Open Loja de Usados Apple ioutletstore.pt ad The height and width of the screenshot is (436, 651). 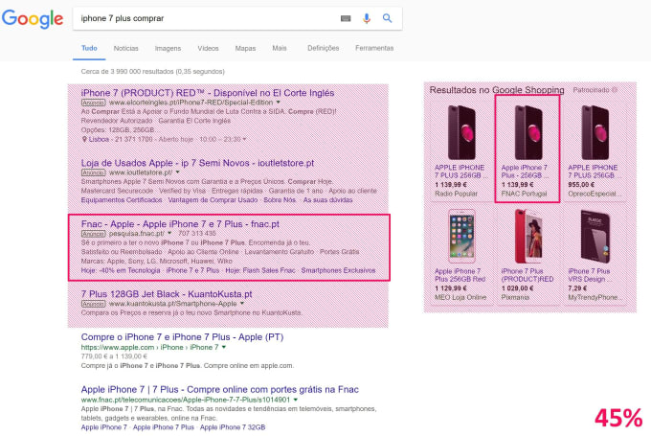[197, 163]
